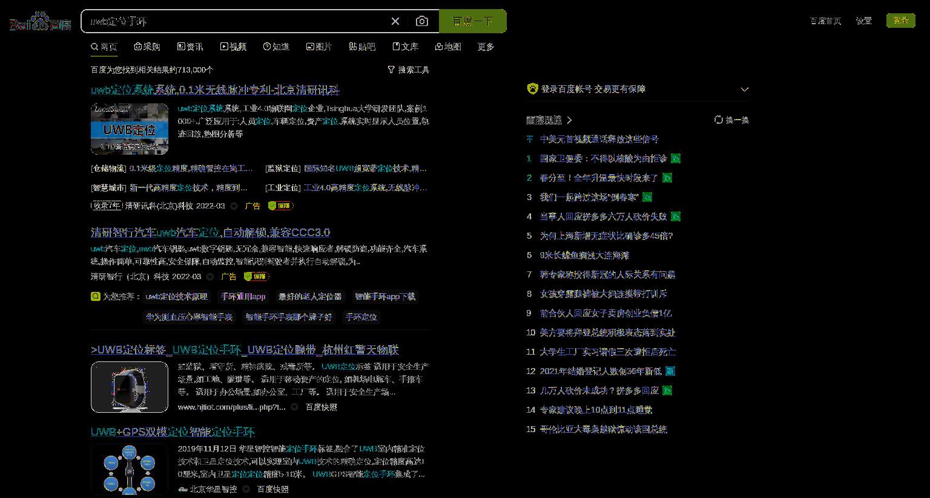Open hot topic 春分至！全年升温最快时段来了
Image resolution: width=930 pixels, height=498 pixels.
599,178
